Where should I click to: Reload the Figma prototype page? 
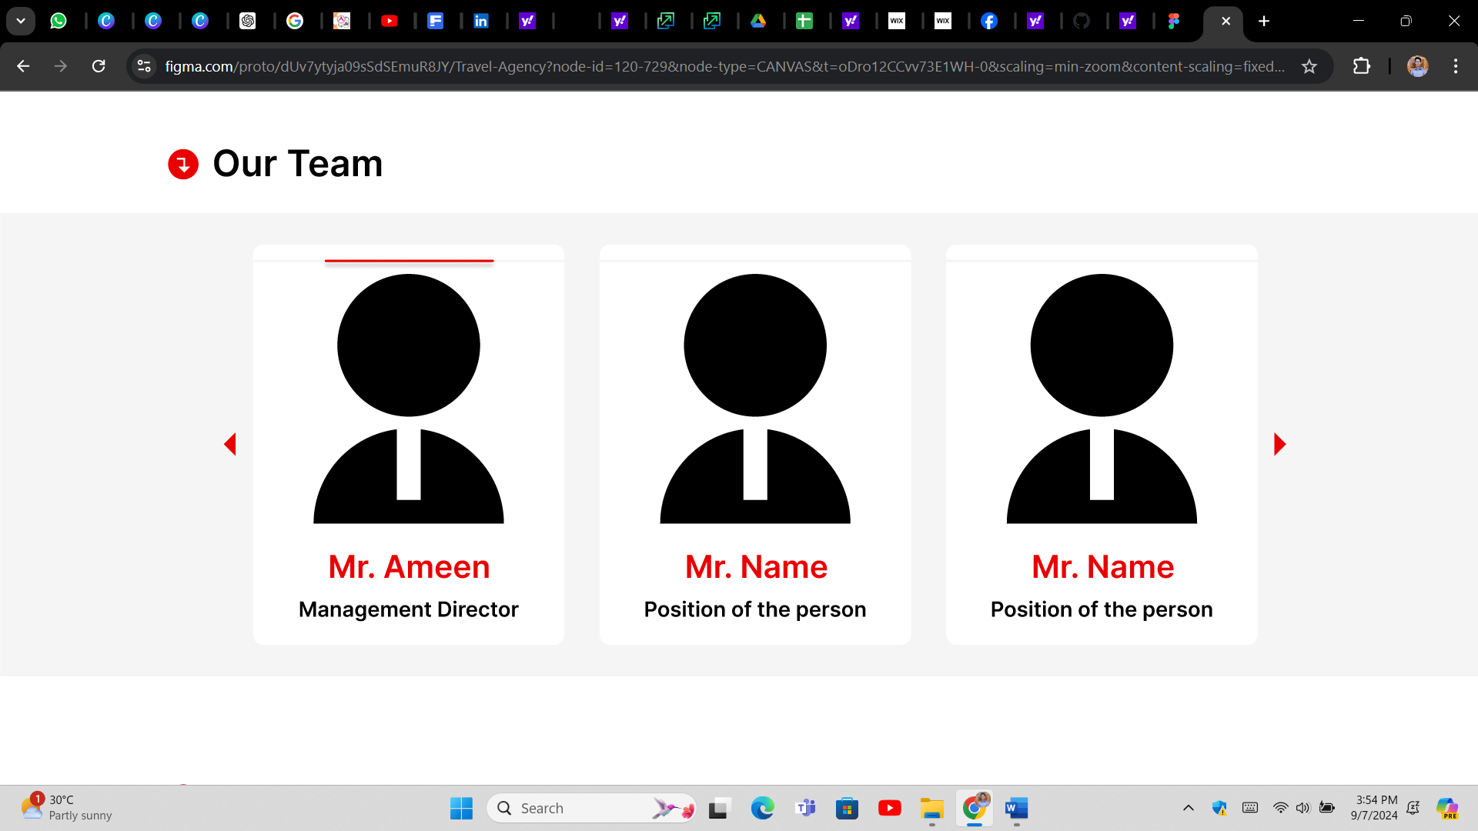(99, 66)
